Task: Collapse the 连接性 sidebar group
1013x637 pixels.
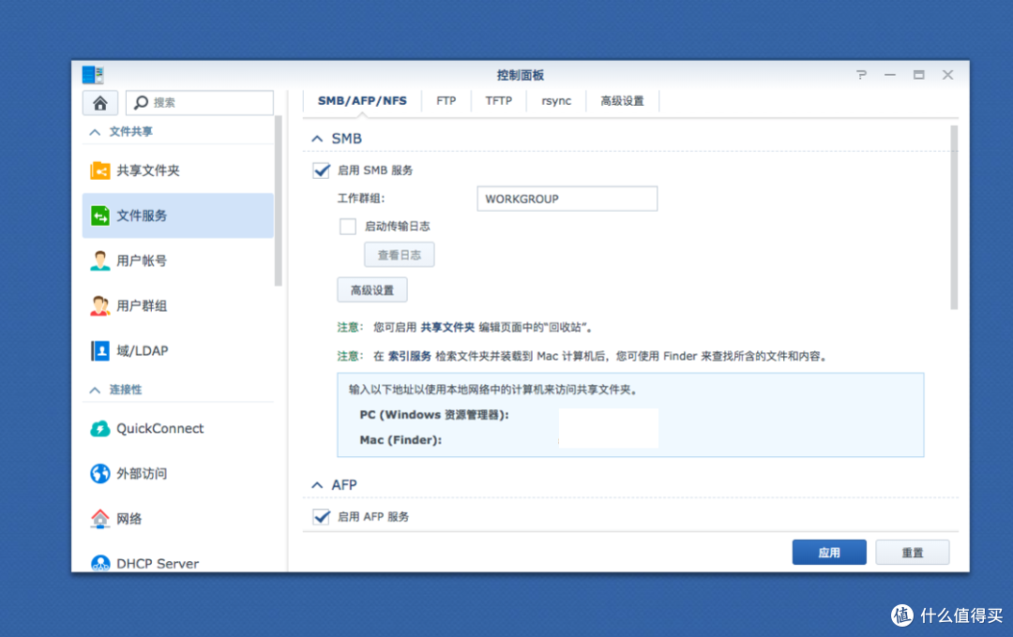Action: coord(95,390)
